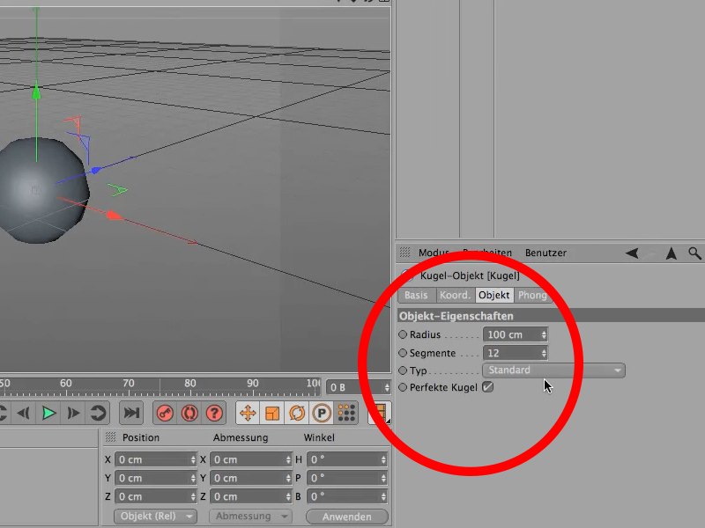Toggle Typ animation circle
Image resolution: width=705 pixels, height=528 pixels.
click(x=403, y=370)
